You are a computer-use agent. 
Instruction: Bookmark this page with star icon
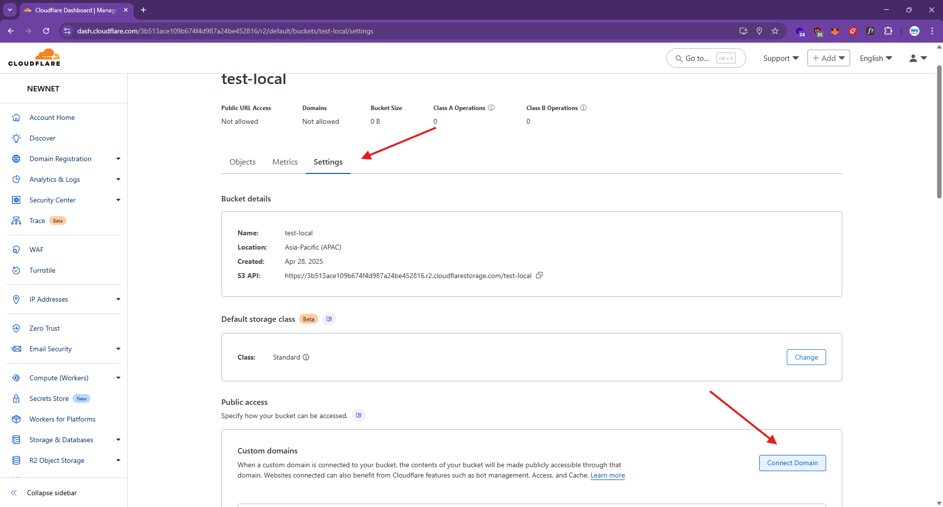click(x=775, y=31)
